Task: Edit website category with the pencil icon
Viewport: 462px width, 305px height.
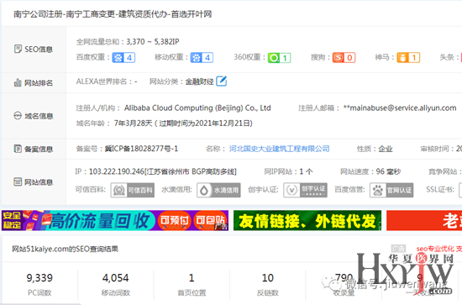Action: click(221, 81)
